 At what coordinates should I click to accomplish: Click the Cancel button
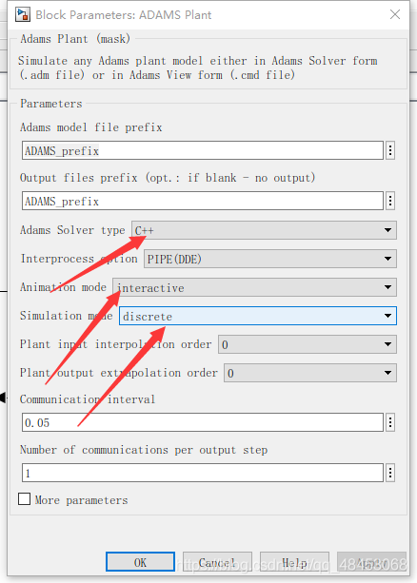[x=217, y=562]
